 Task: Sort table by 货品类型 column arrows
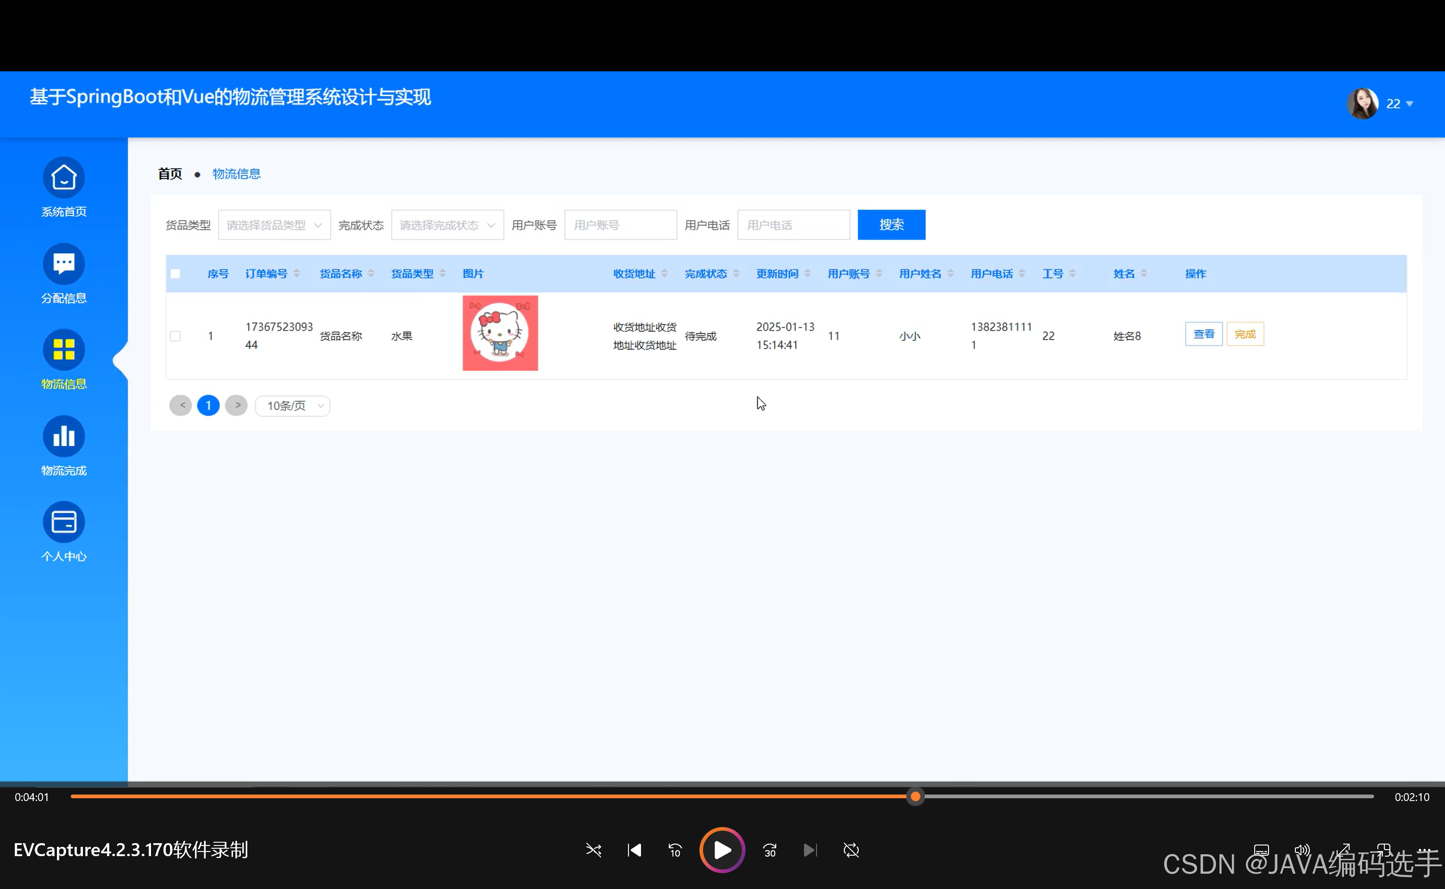442,273
